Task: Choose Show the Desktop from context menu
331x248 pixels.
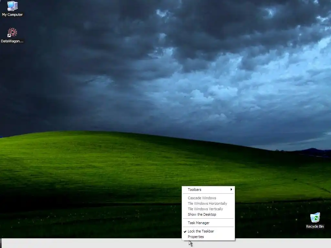Action: click(x=208, y=214)
